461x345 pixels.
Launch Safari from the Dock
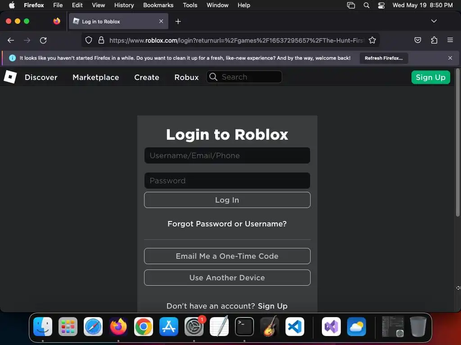coord(93,327)
